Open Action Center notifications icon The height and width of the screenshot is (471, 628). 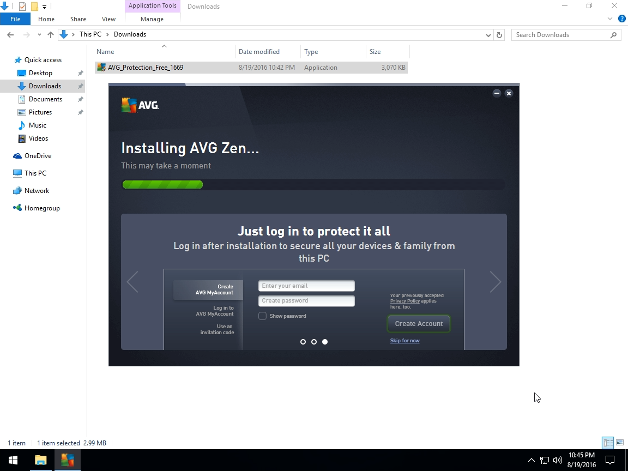tap(610, 460)
